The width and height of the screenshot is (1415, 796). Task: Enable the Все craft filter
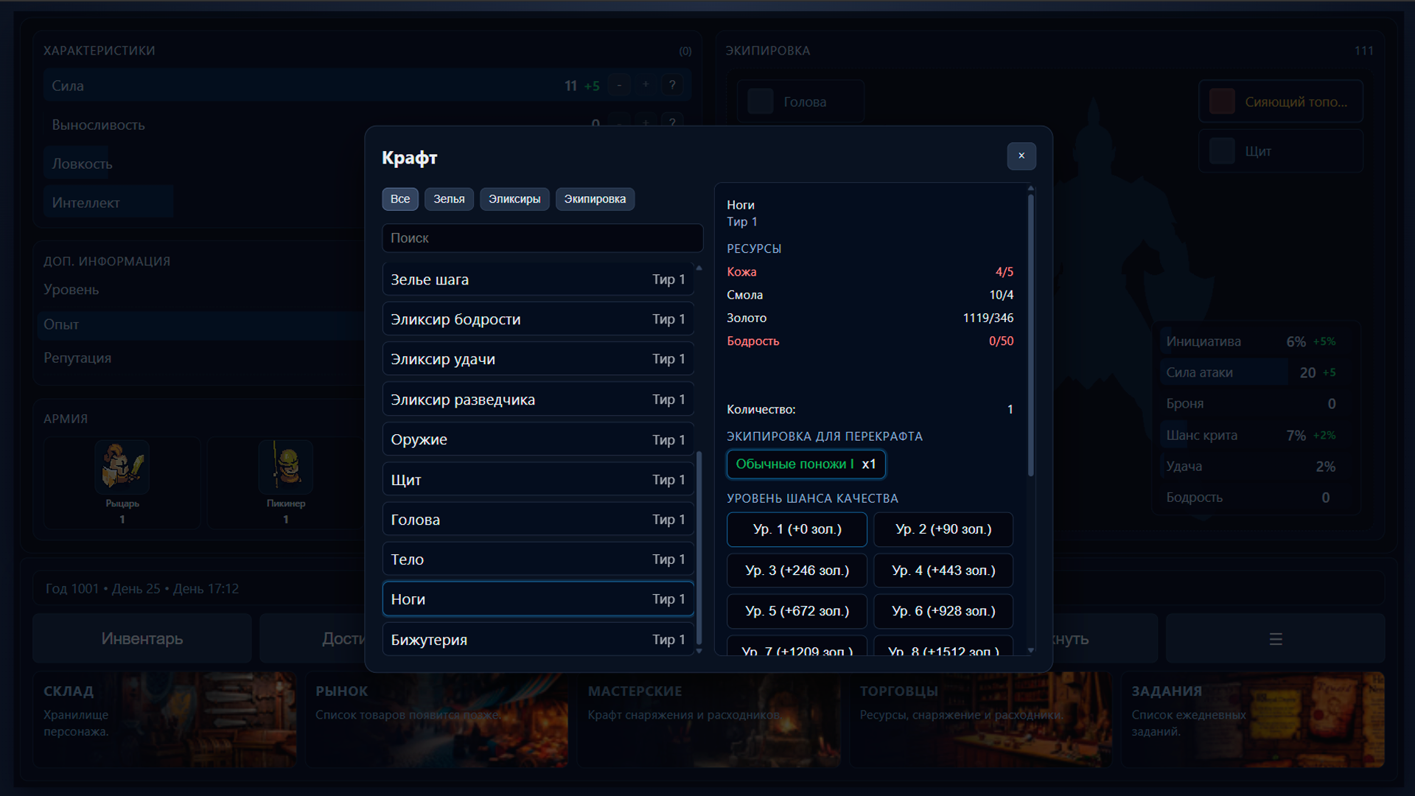[x=400, y=199]
